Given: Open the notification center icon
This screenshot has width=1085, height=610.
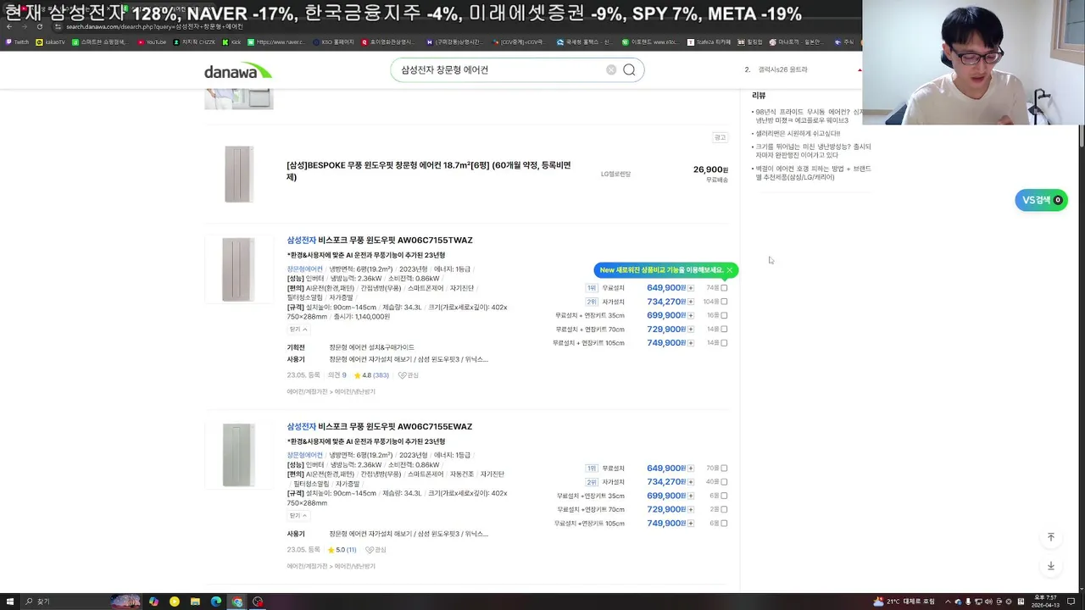Looking at the screenshot, I should coord(1071,602).
